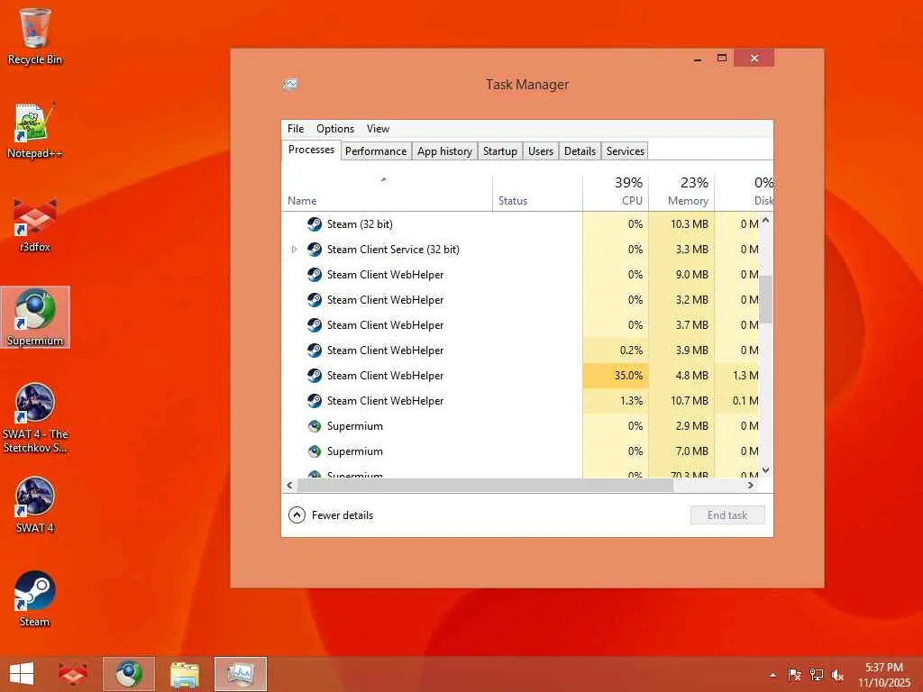Select the WebHelper row using 9.0 MB

(x=520, y=275)
